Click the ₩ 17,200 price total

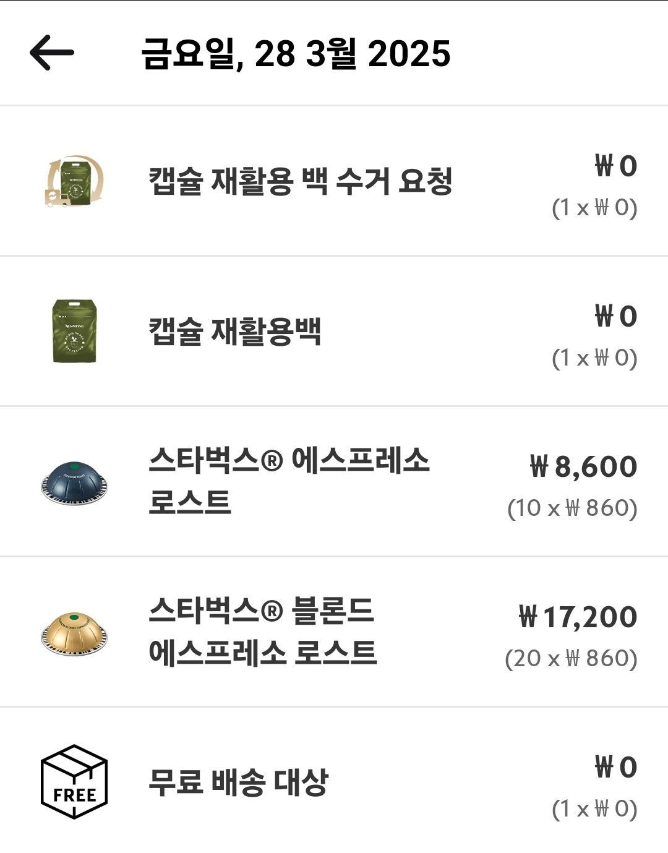tap(578, 617)
